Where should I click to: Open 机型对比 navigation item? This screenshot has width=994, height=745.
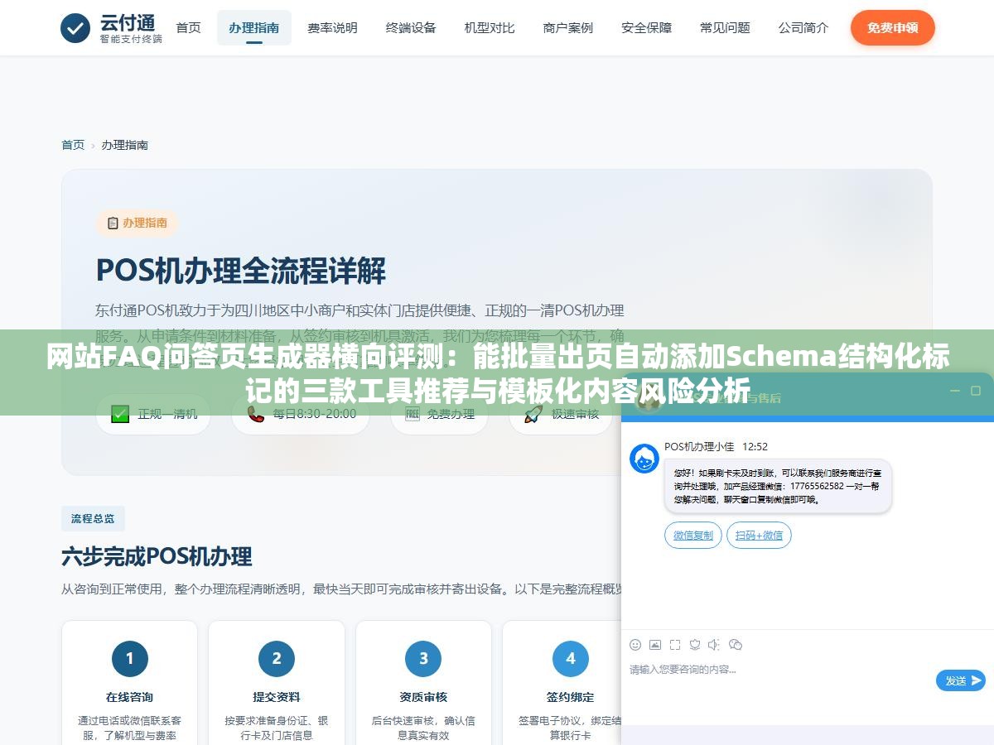pos(490,28)
